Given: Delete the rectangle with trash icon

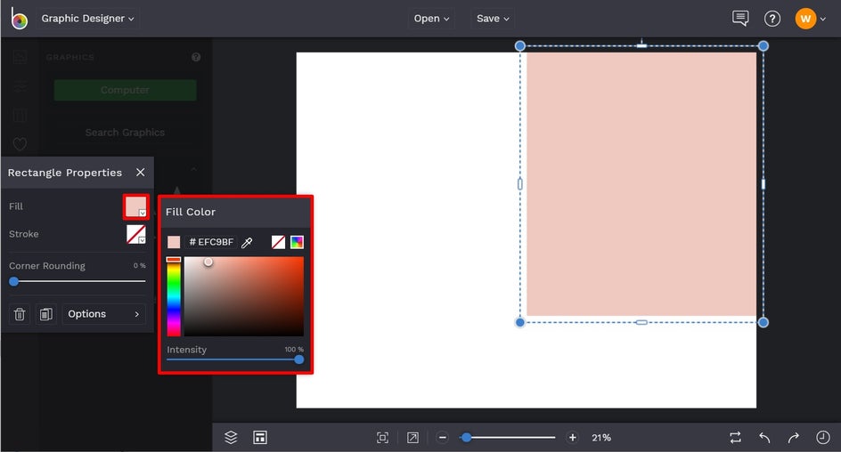Looking at the screenshot, I should pos(20,314).
